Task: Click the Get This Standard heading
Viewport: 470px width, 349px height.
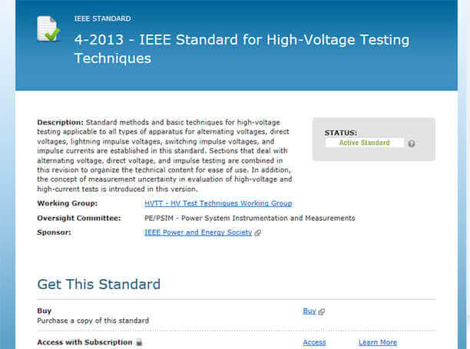Action: pos(99,284)
